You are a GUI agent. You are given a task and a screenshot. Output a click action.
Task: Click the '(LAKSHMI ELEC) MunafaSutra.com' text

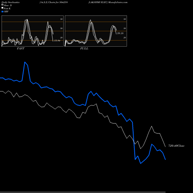pos(108,2)
